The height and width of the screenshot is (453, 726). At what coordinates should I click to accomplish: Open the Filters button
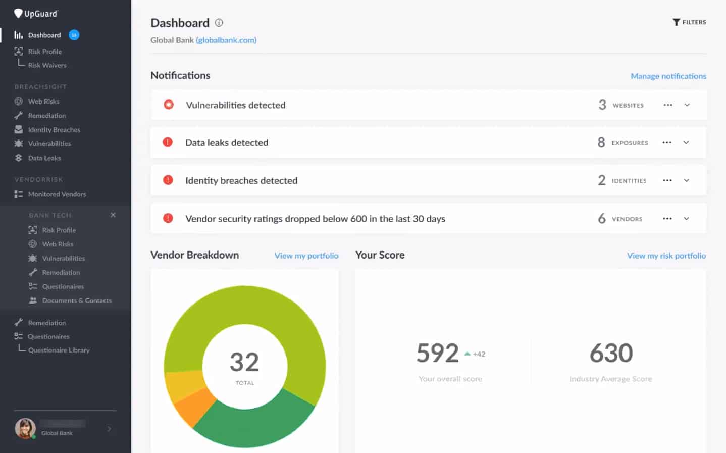689,22
